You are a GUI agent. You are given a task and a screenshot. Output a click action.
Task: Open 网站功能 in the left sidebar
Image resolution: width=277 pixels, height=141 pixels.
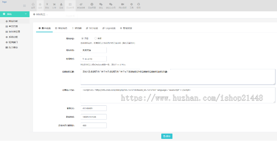(15, 21)
